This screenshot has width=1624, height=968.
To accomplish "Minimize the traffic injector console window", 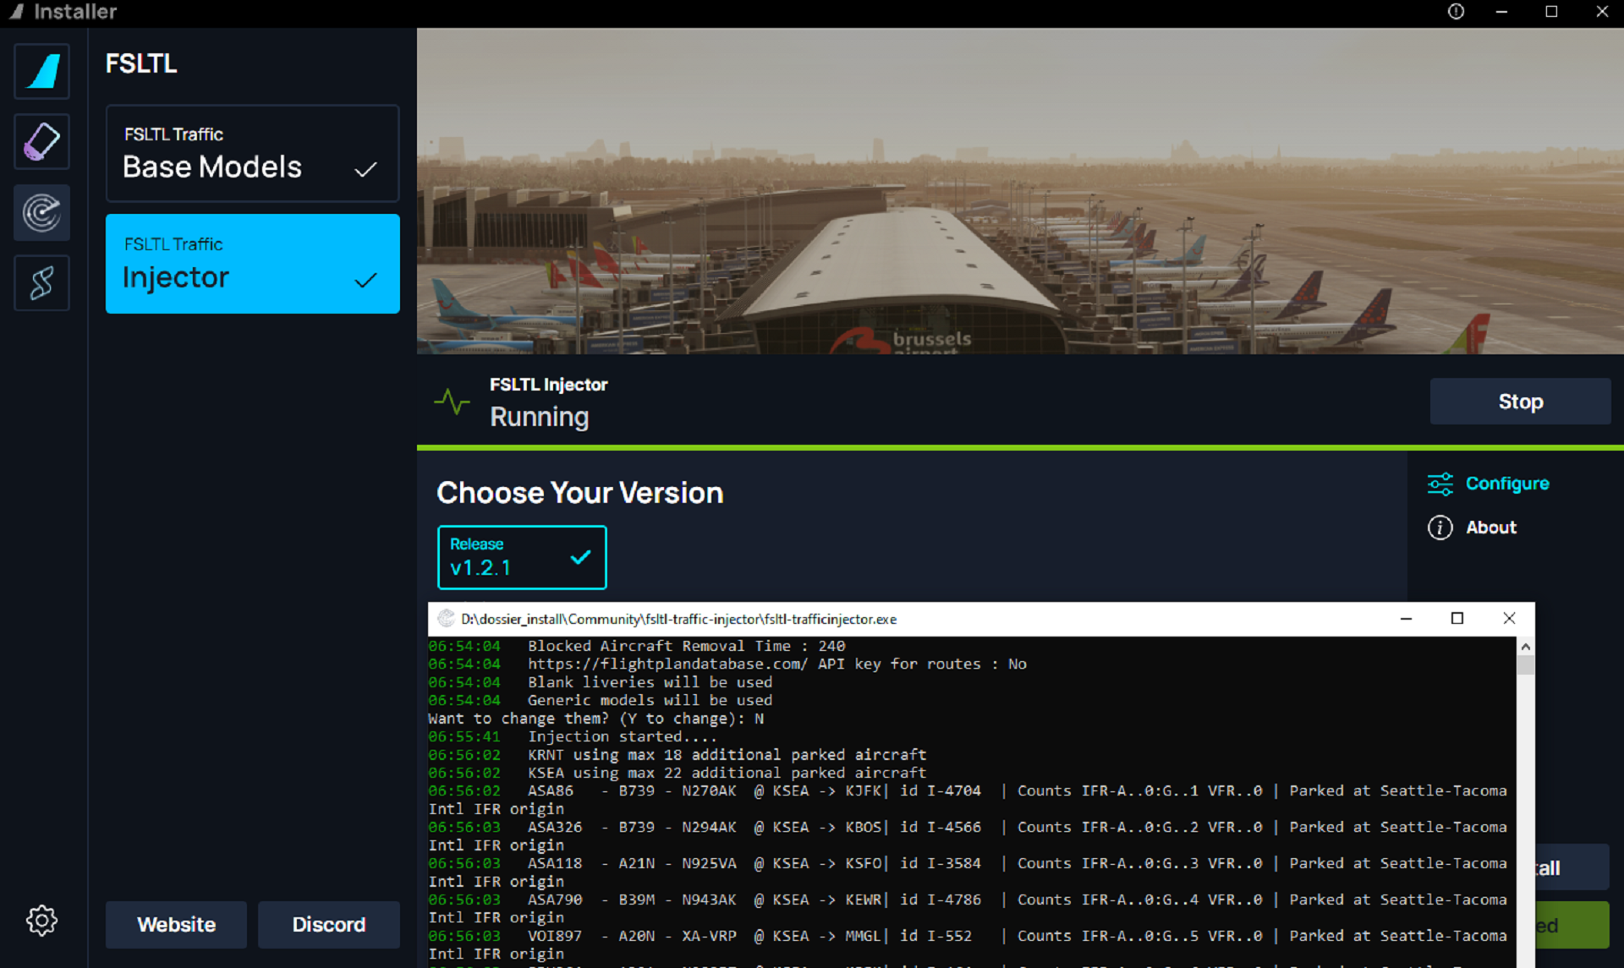I will click(x=1406, y=619).
